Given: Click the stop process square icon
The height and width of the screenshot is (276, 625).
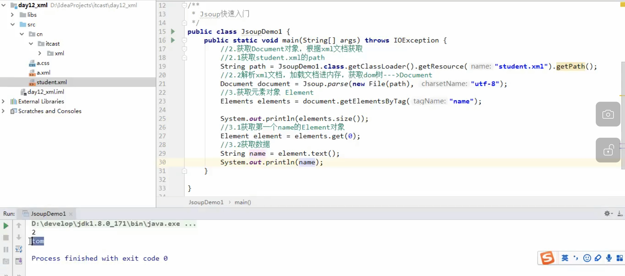Looking at the screenshot, I should click(x=6, y=238).
